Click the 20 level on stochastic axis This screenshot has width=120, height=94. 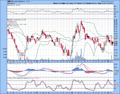pos(115,88)
